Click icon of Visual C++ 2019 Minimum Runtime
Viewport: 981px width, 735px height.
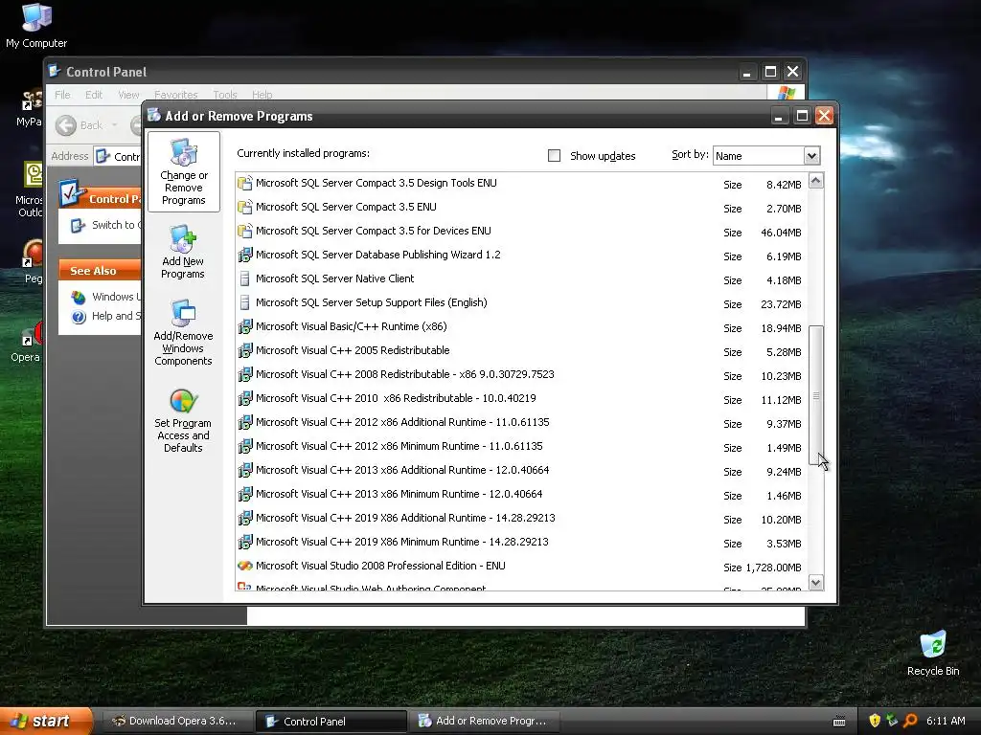245,542
